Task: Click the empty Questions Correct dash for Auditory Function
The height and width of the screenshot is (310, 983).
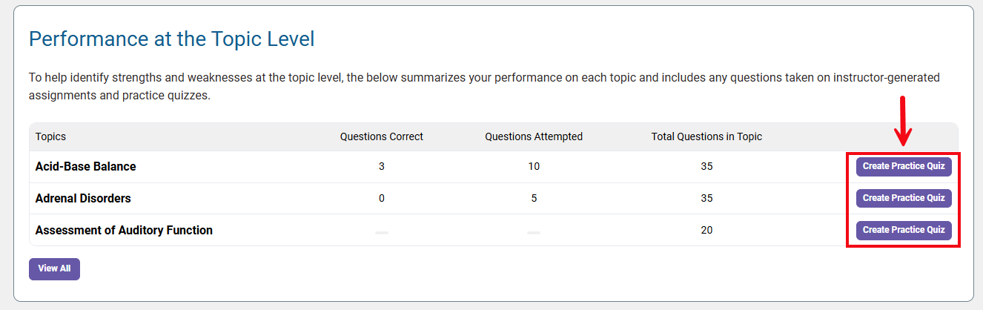Action: [382, 232]
